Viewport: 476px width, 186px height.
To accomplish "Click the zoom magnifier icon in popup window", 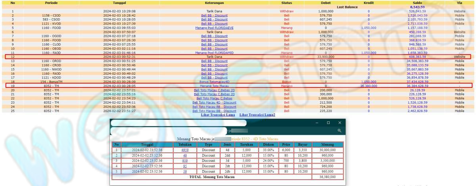I will point(339,130).
